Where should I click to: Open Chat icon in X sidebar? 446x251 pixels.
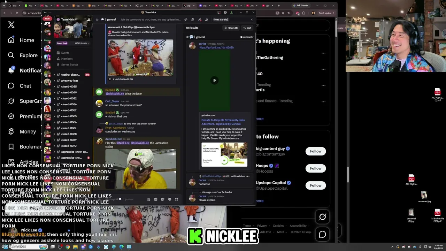coord(11,86)
